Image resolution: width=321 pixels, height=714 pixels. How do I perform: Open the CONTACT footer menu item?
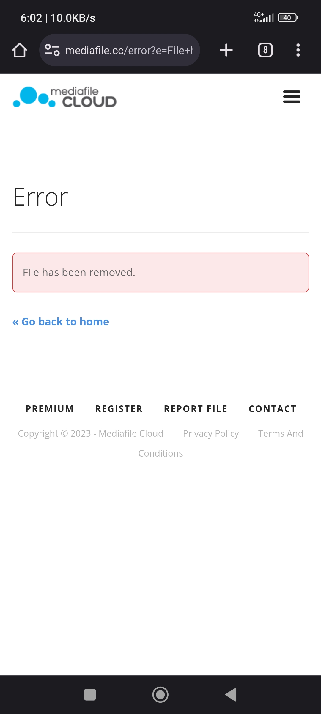tap(273, 409)
